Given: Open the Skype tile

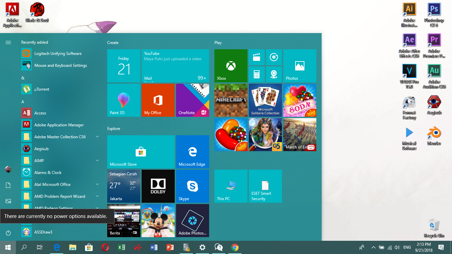Looking at the screenshot, I should tap(193, 186).
